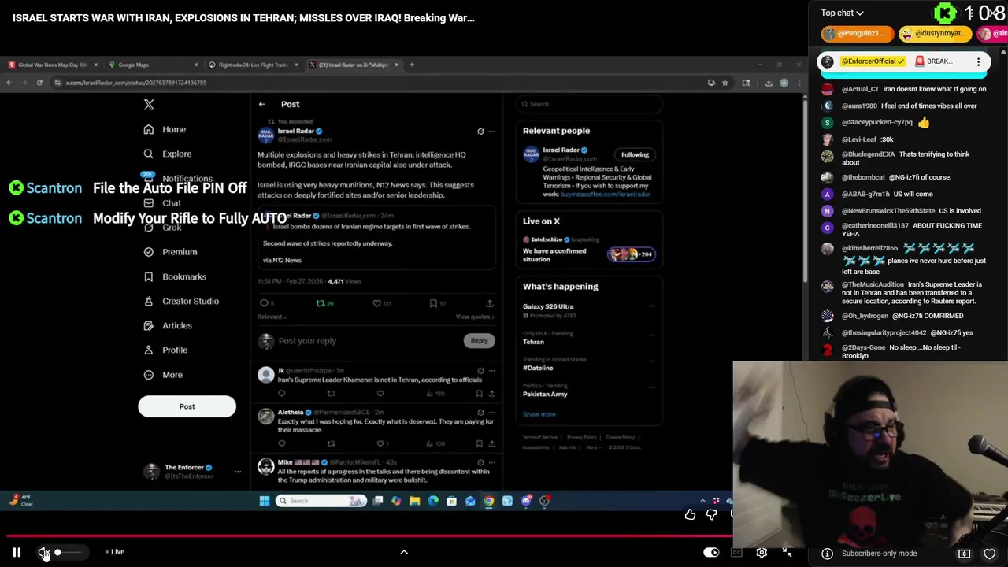Toggle the autoplay switch in player controls
Screen dimensions: 1008x567
coord(711,553)
